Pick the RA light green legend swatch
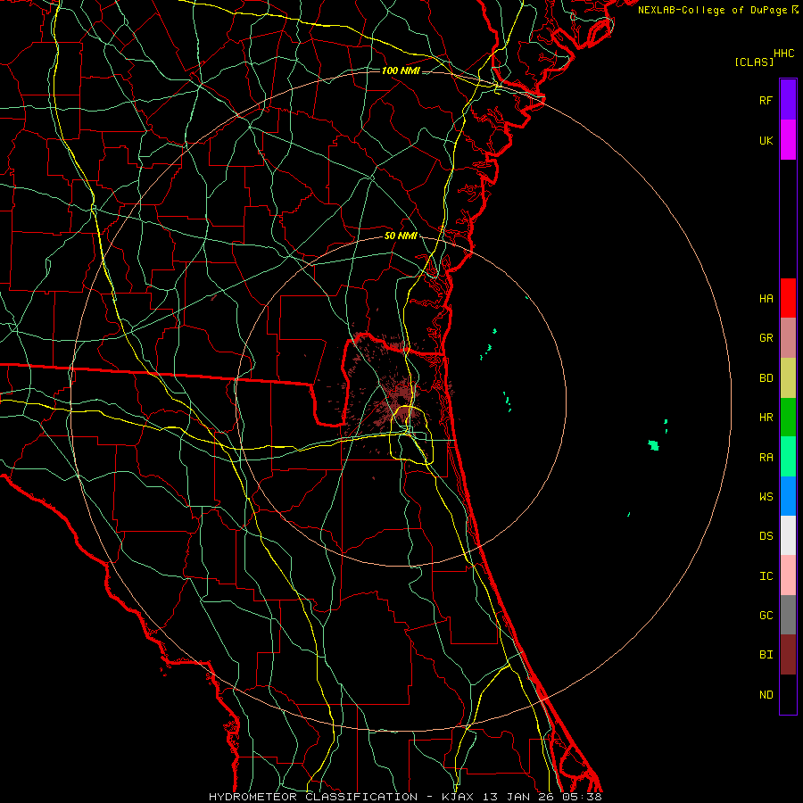 (788, 457)
